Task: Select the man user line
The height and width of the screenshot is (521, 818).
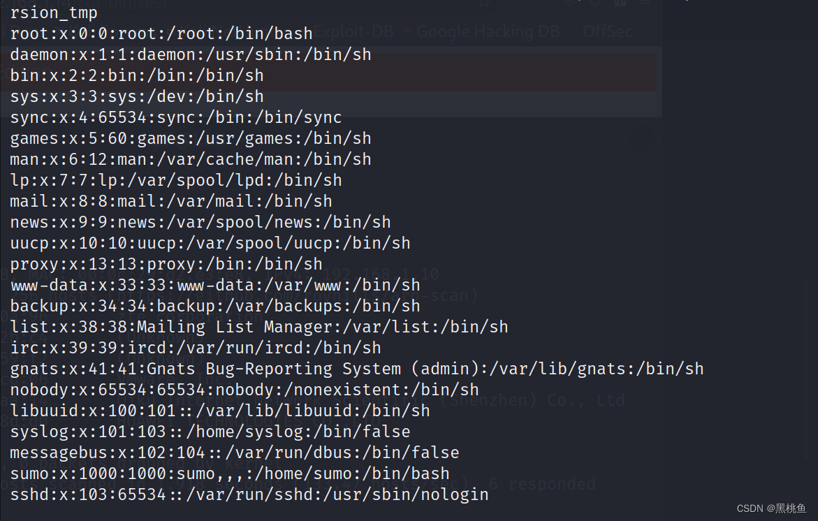Action: coord(191,159)
